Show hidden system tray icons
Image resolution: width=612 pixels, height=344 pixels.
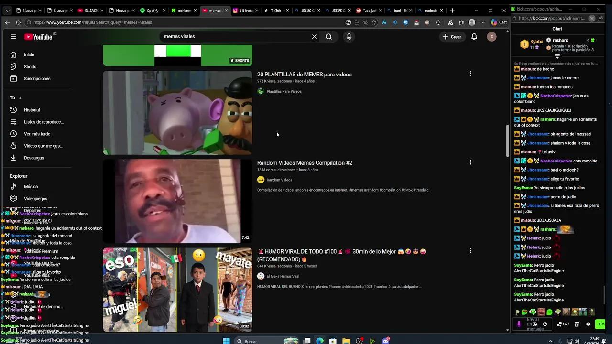550,341
